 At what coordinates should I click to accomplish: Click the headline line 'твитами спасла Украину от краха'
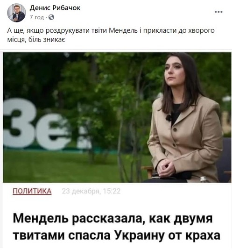click(116, 236)
